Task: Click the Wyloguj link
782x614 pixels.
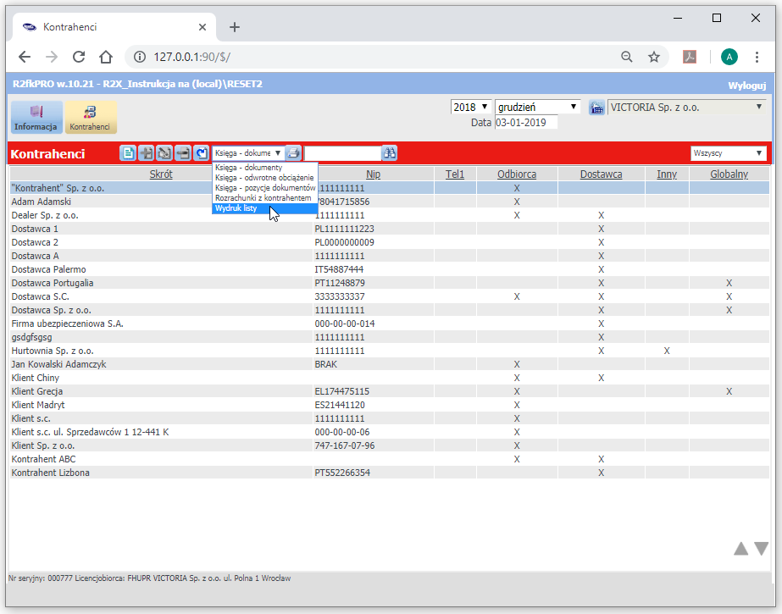Action: click(x=746, y=86)
